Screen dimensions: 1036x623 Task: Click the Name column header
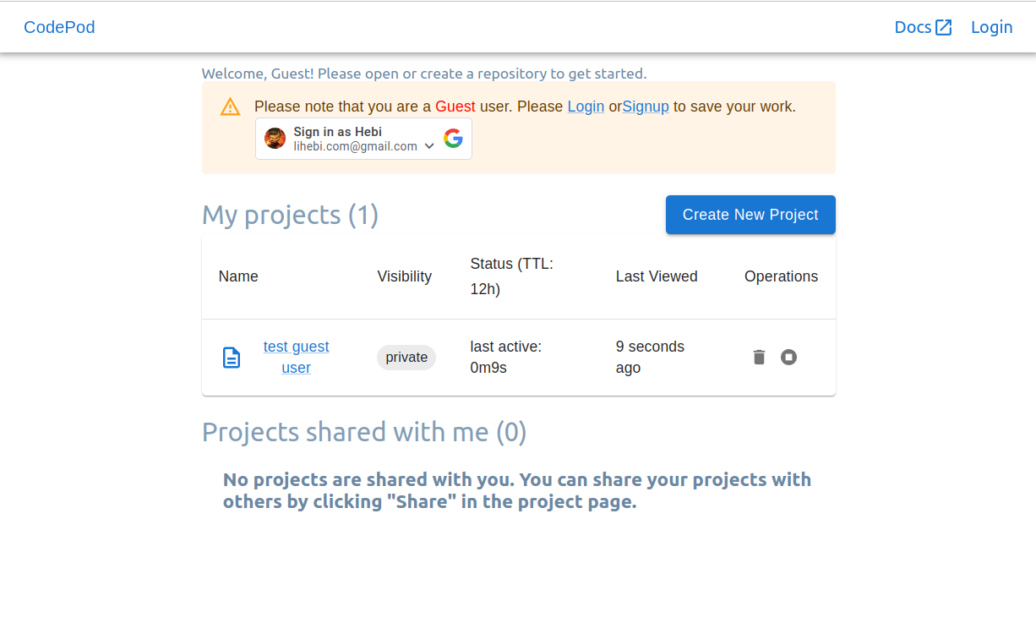(238, 276)
